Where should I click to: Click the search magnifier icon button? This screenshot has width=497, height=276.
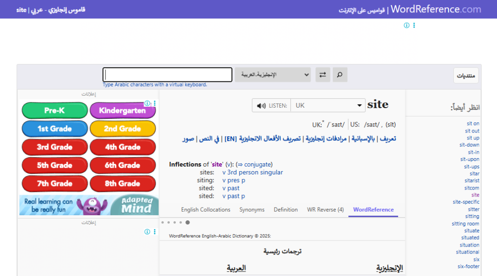340,75
